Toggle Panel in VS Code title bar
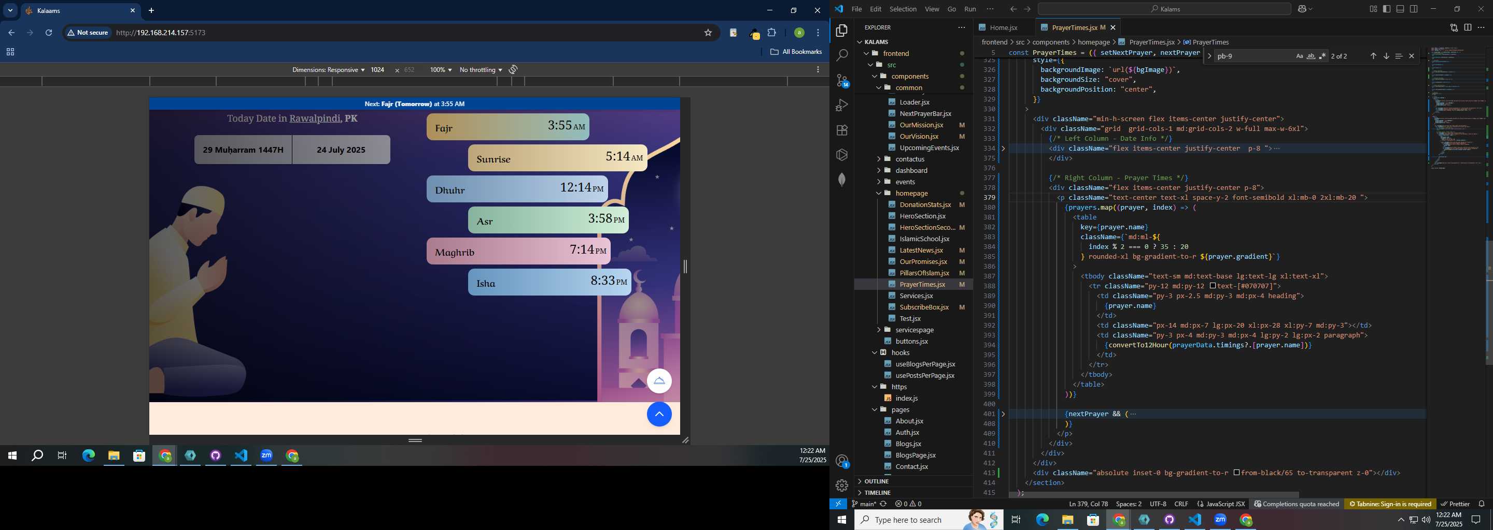This screenshot has height=530, width=1493. click(1400, 9)
